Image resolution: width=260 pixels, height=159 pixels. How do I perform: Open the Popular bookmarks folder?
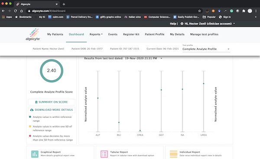(209, 17)
